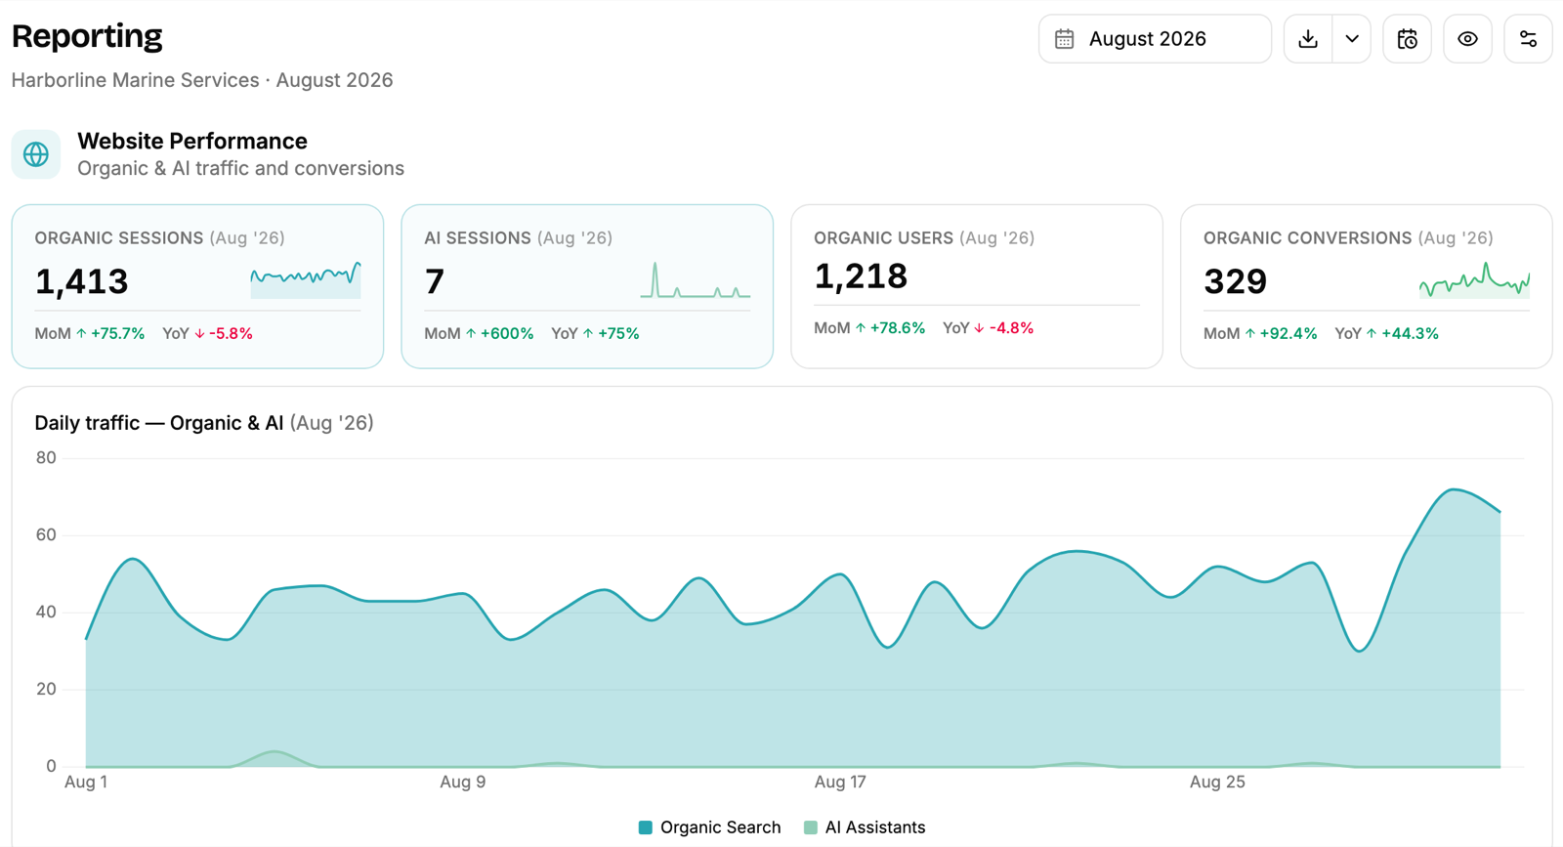1563x847 pixels.
Task: Click YoY +75% in AI Sessions
Action: [595, 334]
